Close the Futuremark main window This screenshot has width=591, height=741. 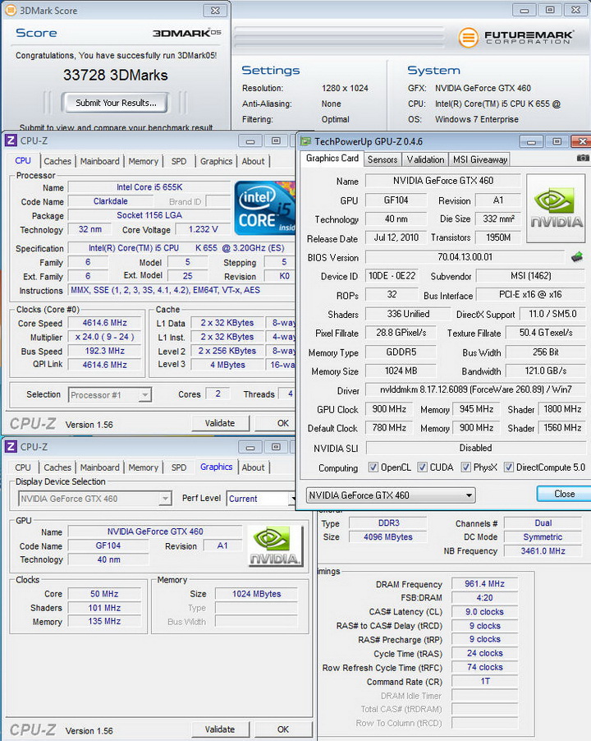click(x=576, y=10)
